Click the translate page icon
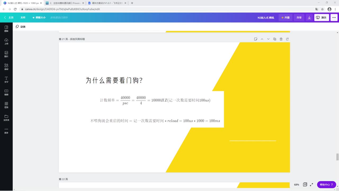 (316, 9)
